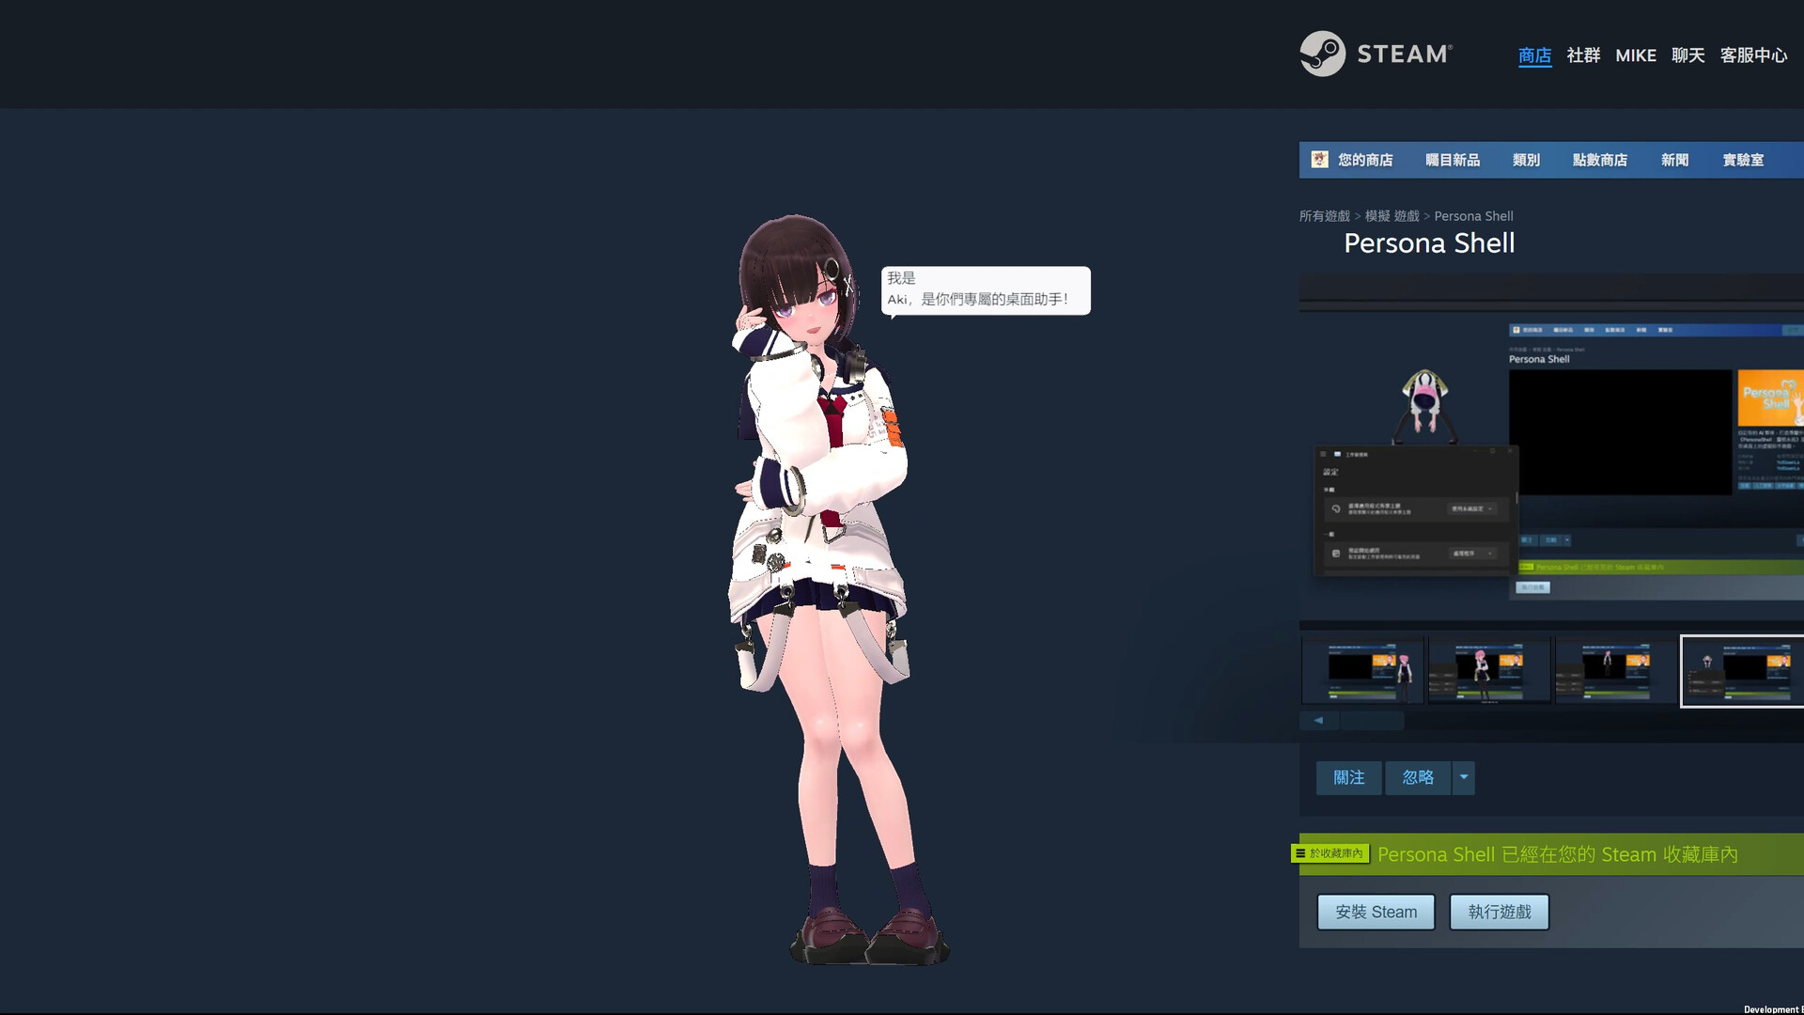Click the 忽略 ignore button
Viewport: 1804px width, 1015px height.
(1418, 778)
